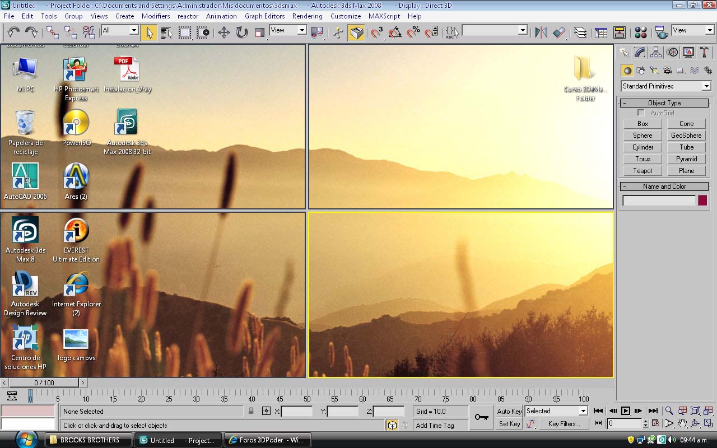Select the Lights category icon

654,71
